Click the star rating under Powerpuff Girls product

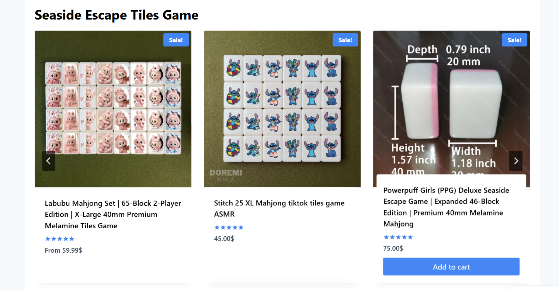coord(398,237)
